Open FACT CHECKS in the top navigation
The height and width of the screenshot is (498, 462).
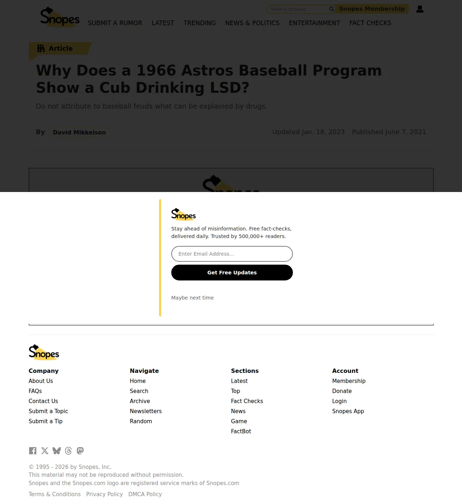pyautogui.click(x=370, y=23)
